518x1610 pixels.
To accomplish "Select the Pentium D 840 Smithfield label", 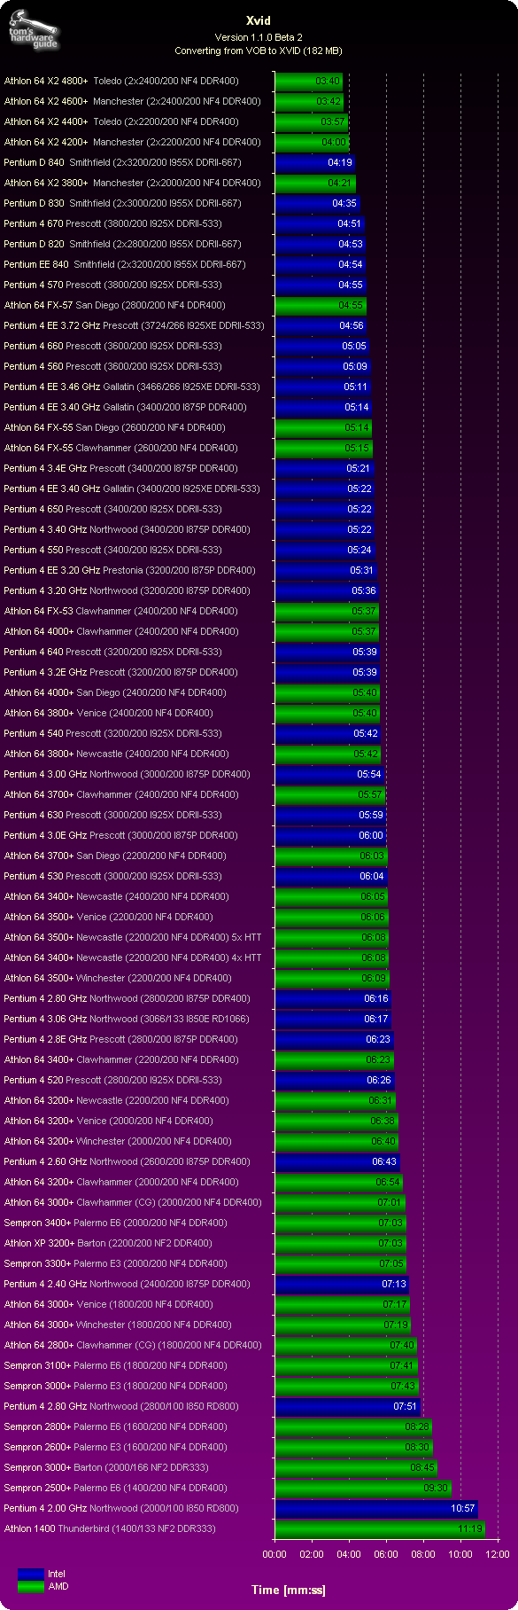I will tap(122, 162).
